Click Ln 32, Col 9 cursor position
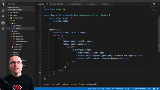Image resolution: width=160 pixels, height=90 pixels. tap(110, 89)
